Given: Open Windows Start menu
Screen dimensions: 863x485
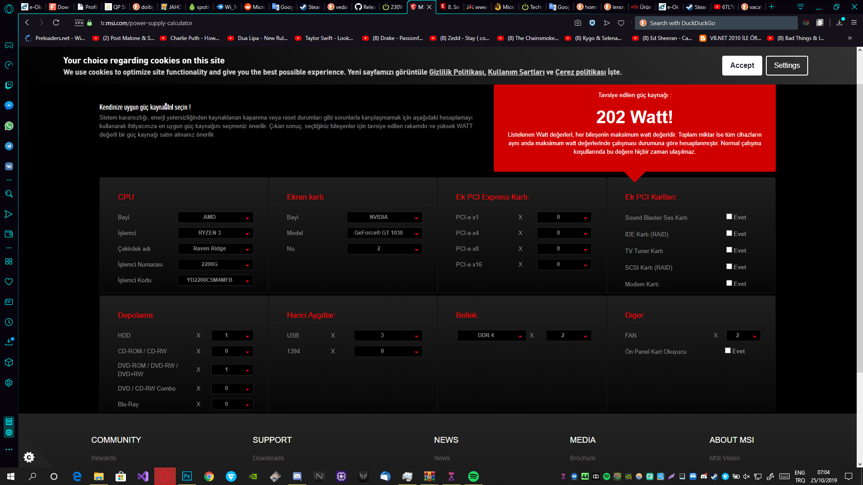Looking at the screenshot, I should [11, 476].
